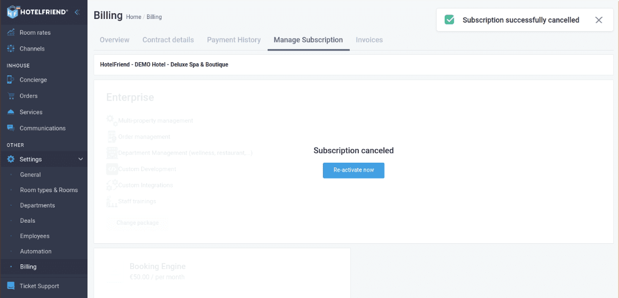Click the Subscription successfully cancelled text
The width and height of the screenshot is (619, 298).
coord(521,19)
